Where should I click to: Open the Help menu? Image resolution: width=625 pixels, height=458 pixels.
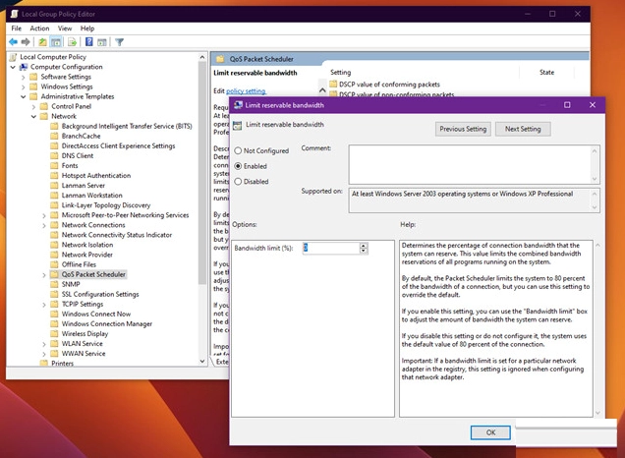click(87, 29)
